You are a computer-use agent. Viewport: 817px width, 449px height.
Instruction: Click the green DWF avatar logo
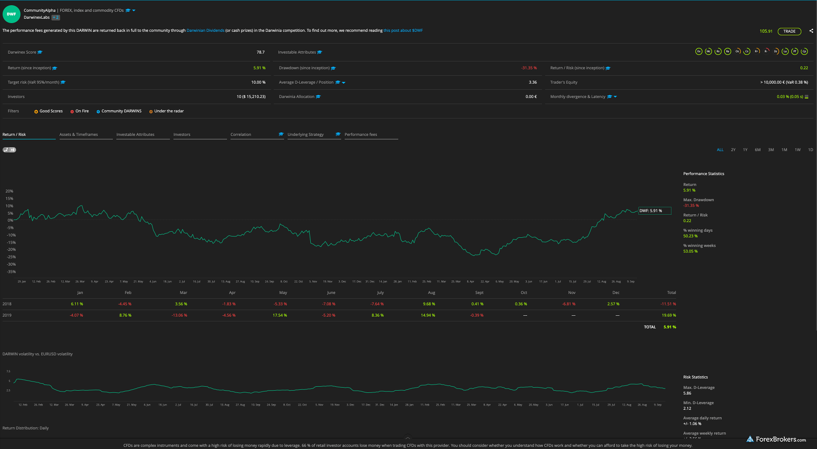pyautogui.click(x=11, y=14)
